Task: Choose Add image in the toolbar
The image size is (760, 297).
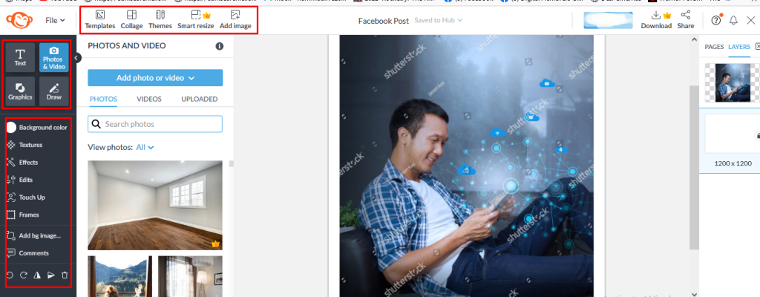Action: tap(235, 20)
